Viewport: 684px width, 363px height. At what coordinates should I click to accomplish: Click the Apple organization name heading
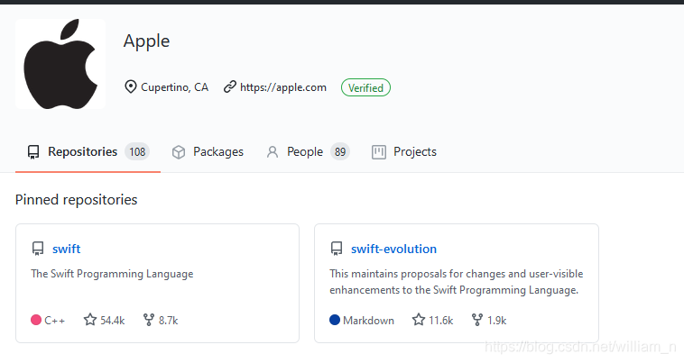click(146, 41)
